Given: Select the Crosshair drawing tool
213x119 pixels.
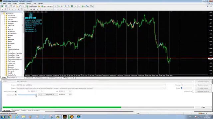Looking at the screenshot, I should (5, 9).
